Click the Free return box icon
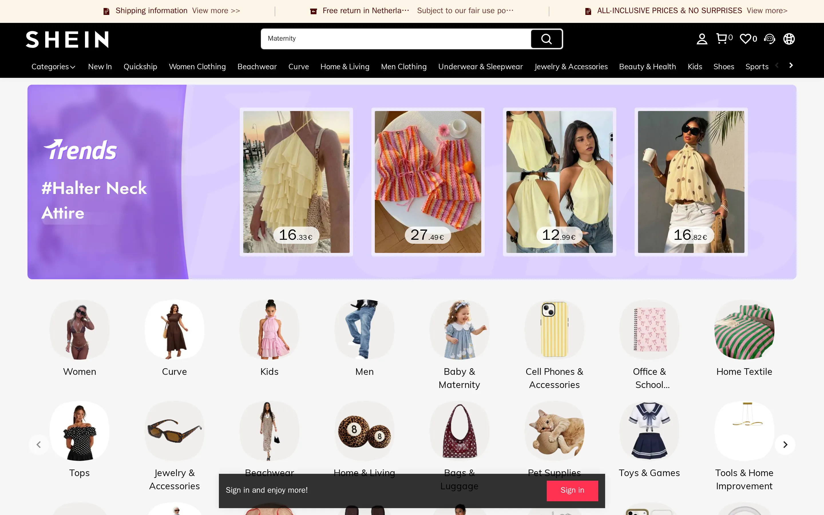The image size is (824, 515). click(x=314, y=11)
